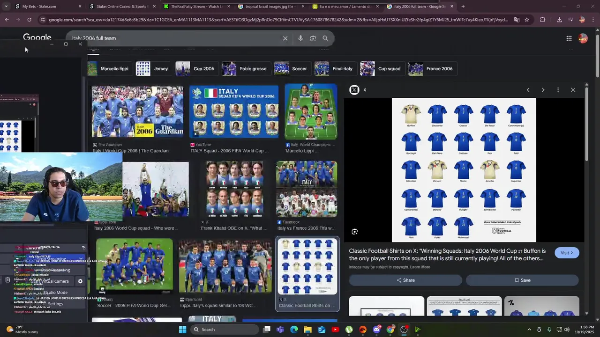
Task: Open Microsoft Edge from taskbar
Action: 294,330
